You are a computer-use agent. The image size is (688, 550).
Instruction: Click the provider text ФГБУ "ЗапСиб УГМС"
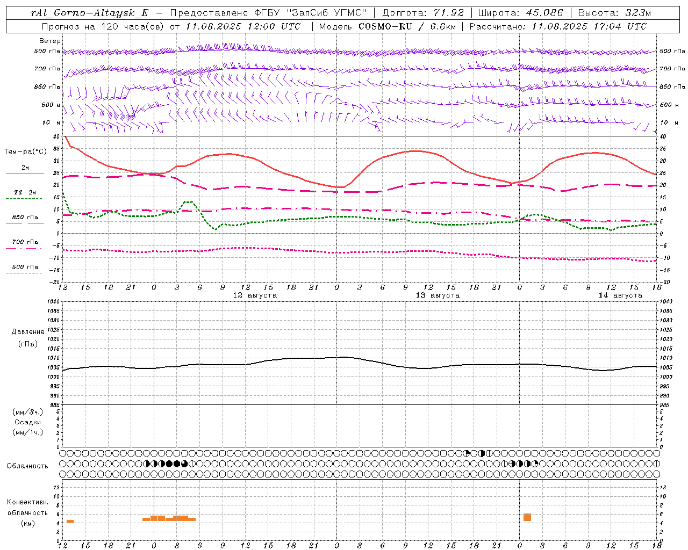click(x=310, y=13)
